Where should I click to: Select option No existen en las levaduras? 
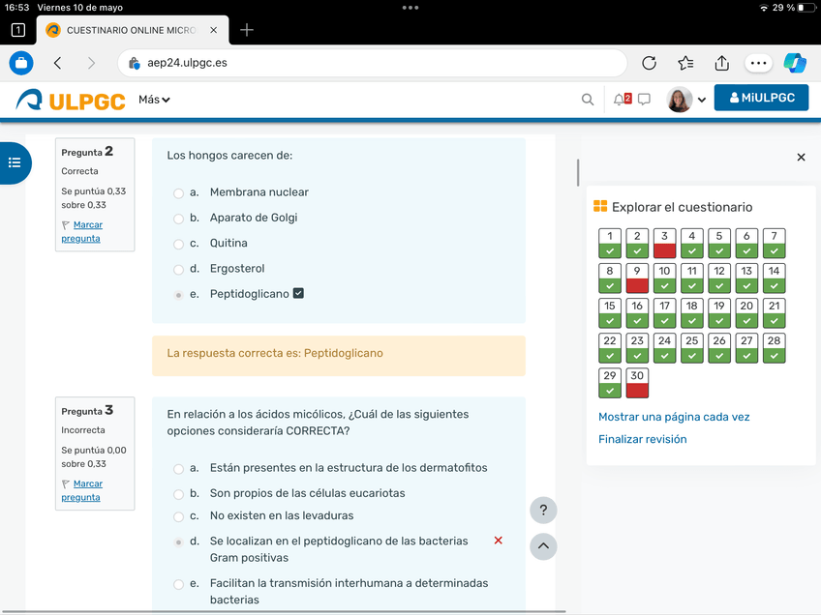coord(178,516)
